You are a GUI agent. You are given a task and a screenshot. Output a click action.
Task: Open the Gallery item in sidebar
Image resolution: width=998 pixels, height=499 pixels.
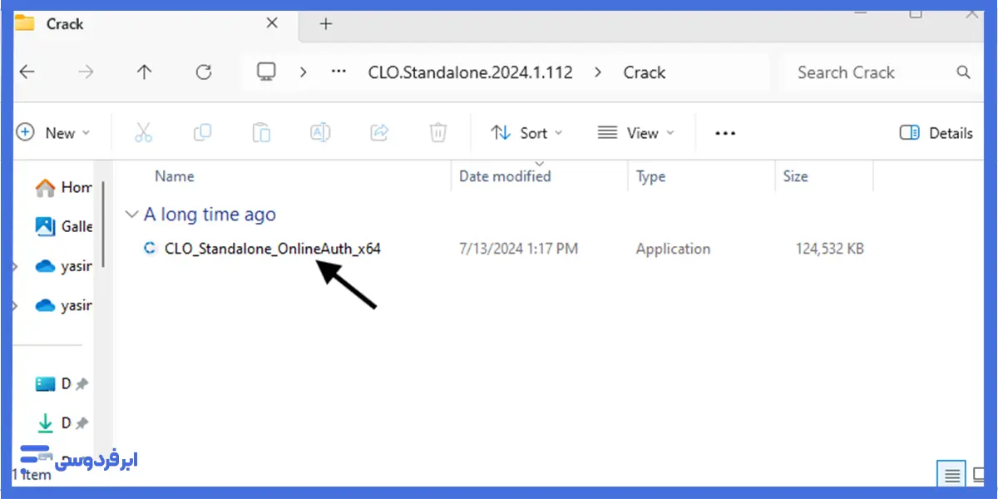[64, 226]
